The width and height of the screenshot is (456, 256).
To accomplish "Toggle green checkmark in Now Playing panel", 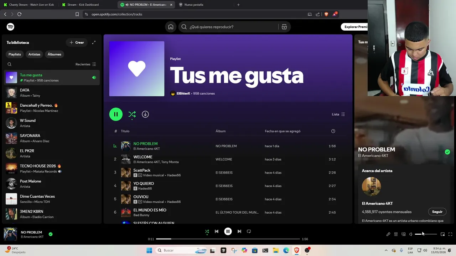I will click(x=447, y=152).
